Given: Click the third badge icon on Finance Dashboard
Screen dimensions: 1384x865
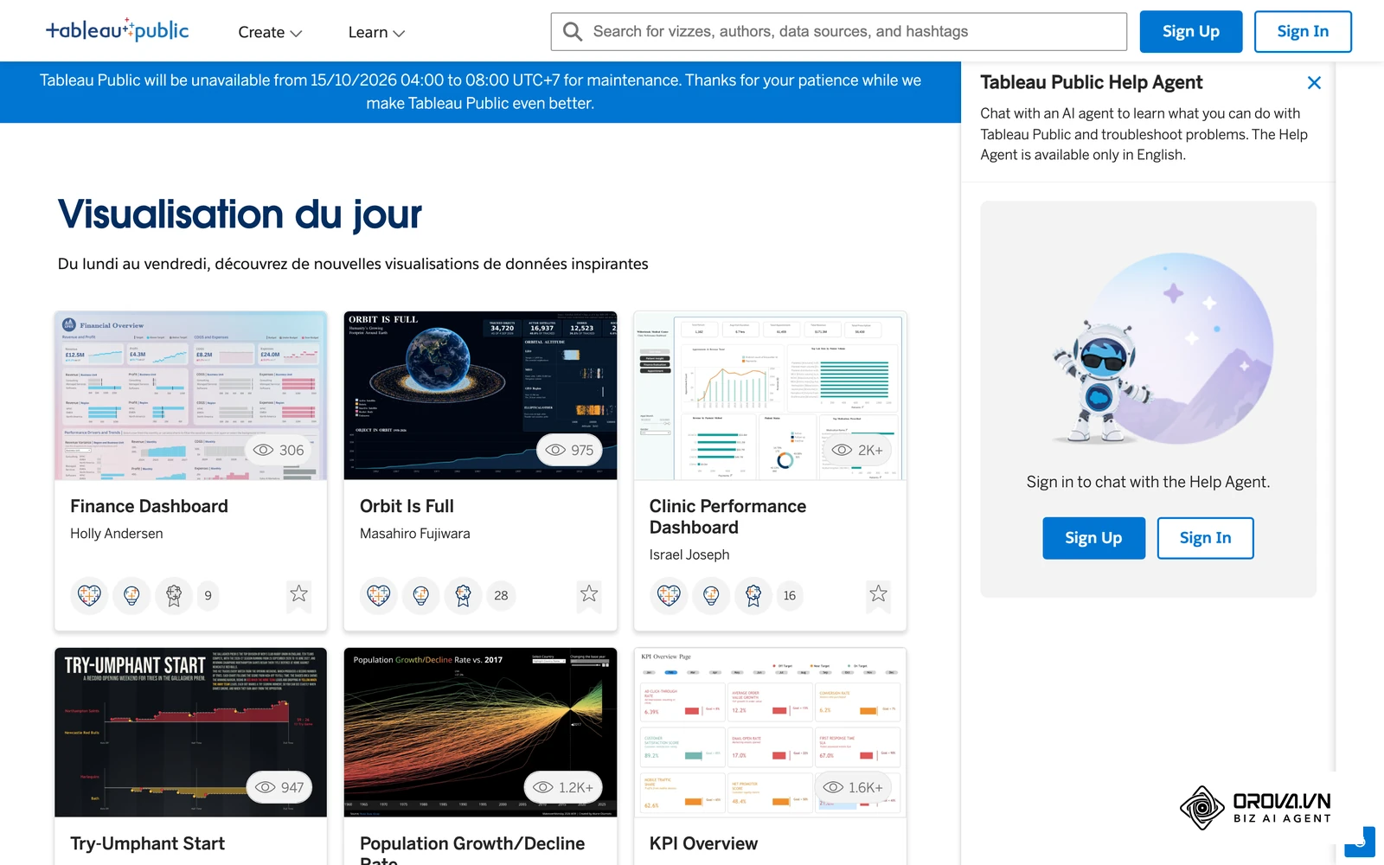Looking at the screenshot, I should click(174, 595).
